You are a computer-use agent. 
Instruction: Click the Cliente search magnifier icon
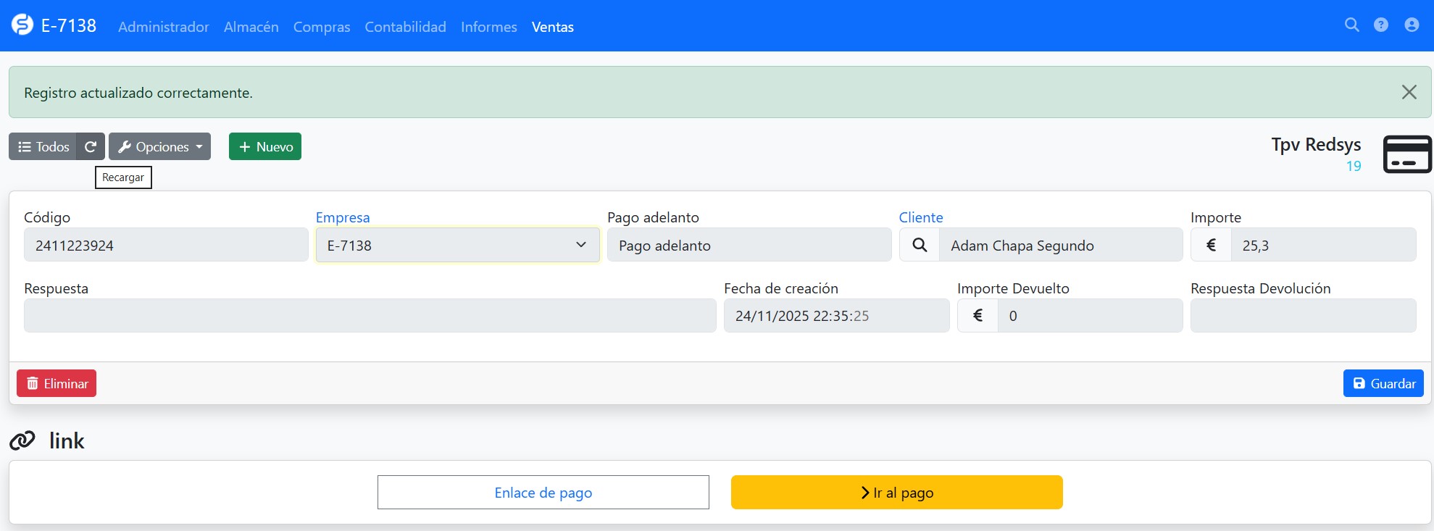coord(920,245)
